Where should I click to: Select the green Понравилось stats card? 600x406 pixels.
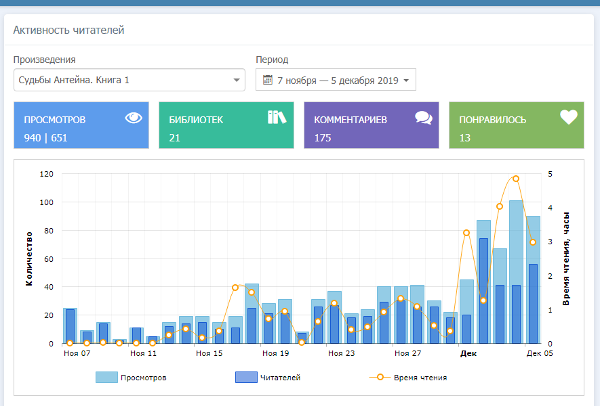[516, 126]
